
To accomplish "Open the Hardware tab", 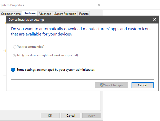I will (x=30, y=14).
